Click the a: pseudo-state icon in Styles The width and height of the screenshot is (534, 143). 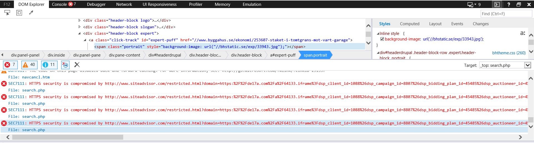click(523, 33)
